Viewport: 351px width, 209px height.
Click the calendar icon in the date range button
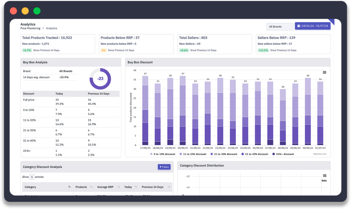click(299, 26)
